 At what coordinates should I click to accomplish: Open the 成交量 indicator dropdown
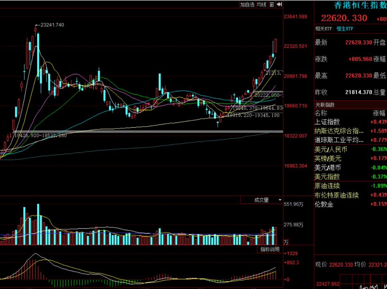[x=262, y=200]
